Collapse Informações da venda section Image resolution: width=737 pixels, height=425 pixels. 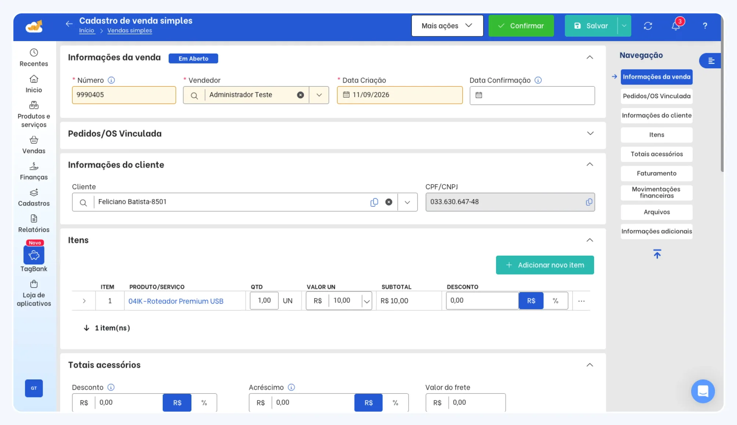[589, 57]
